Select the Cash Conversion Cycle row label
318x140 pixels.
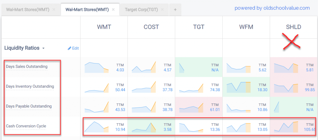pos(26,126)
